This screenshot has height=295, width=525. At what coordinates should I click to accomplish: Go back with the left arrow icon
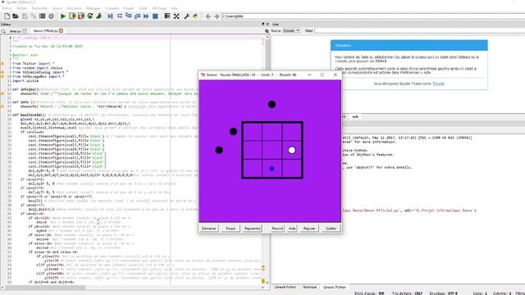[x=208, y=16]
